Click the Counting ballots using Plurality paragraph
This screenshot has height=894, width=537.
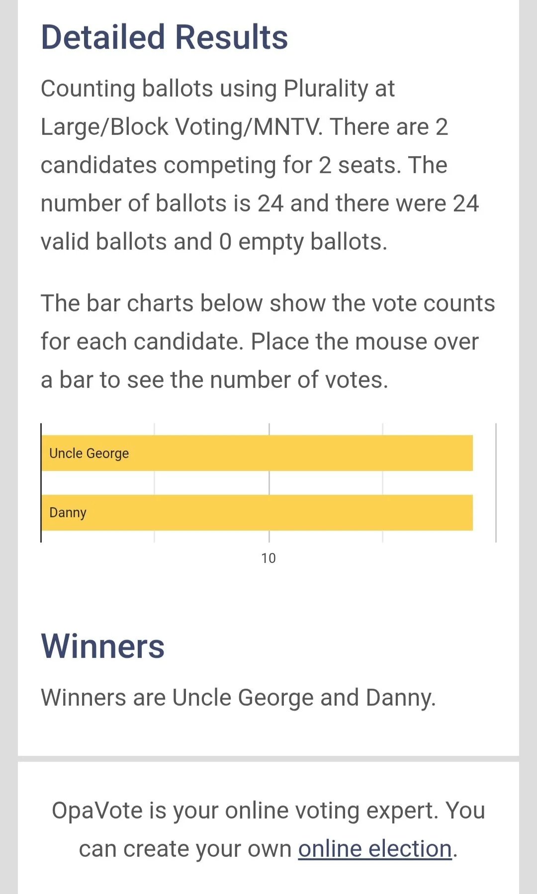click(x=260, y=165)
